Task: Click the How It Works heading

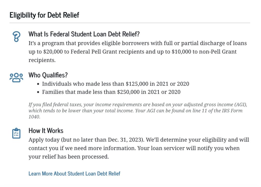Action: (46, 131)
